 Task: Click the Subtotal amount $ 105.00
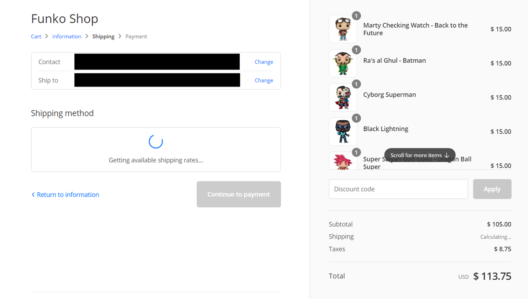point(499,224)
